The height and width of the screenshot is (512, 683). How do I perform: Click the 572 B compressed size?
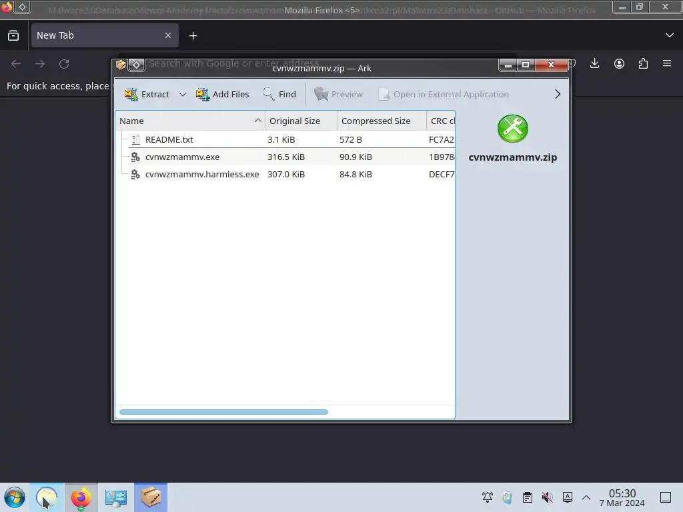pos(351,139)
